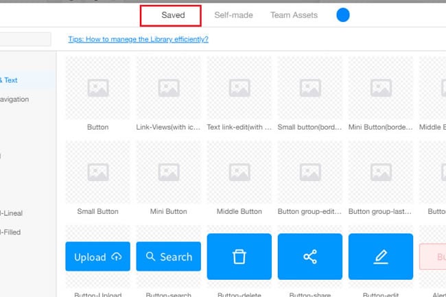Select the pencil edit button icon
Viewport: 446px width, 297px height.
381,257
